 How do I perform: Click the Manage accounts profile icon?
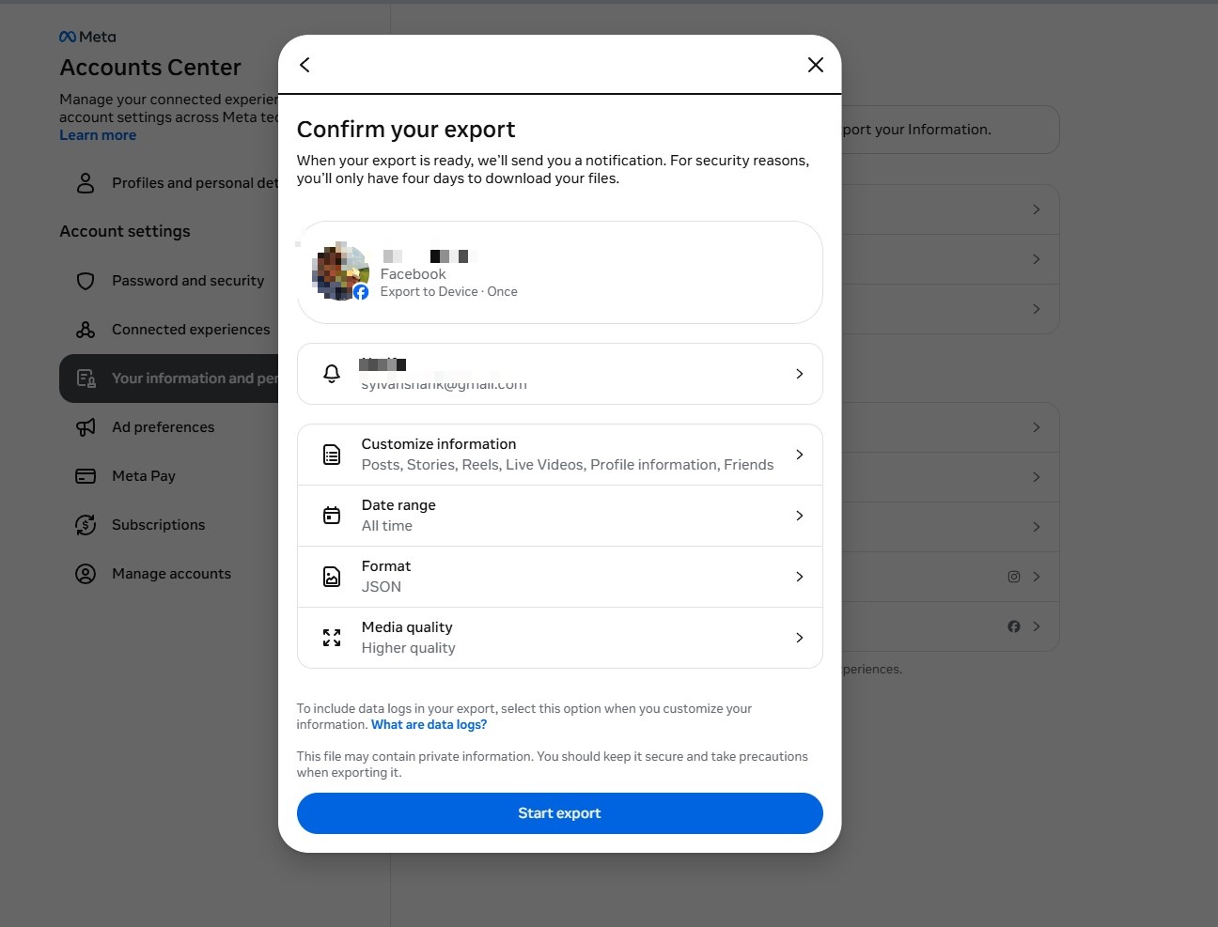(x=86, y=574)
